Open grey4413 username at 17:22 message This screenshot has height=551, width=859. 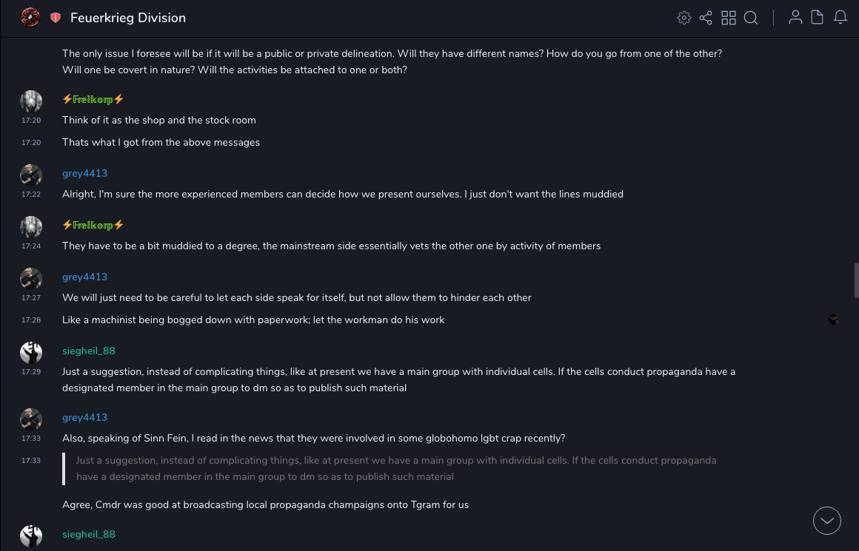coord(84,173)
